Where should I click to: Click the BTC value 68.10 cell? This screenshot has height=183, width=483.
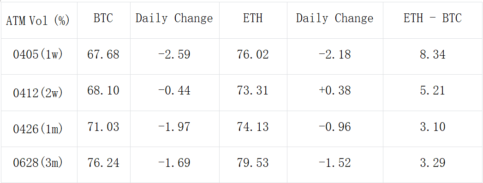(x=103, y=93)
